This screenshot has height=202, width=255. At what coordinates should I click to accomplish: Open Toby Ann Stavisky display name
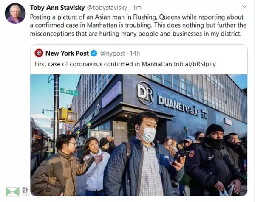click(x=57, y=8)
